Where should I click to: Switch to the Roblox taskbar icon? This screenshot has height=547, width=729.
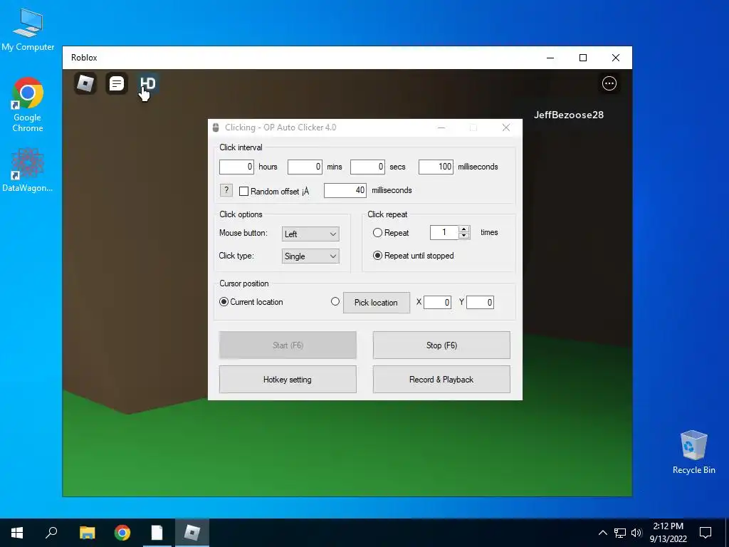(192, 533)
